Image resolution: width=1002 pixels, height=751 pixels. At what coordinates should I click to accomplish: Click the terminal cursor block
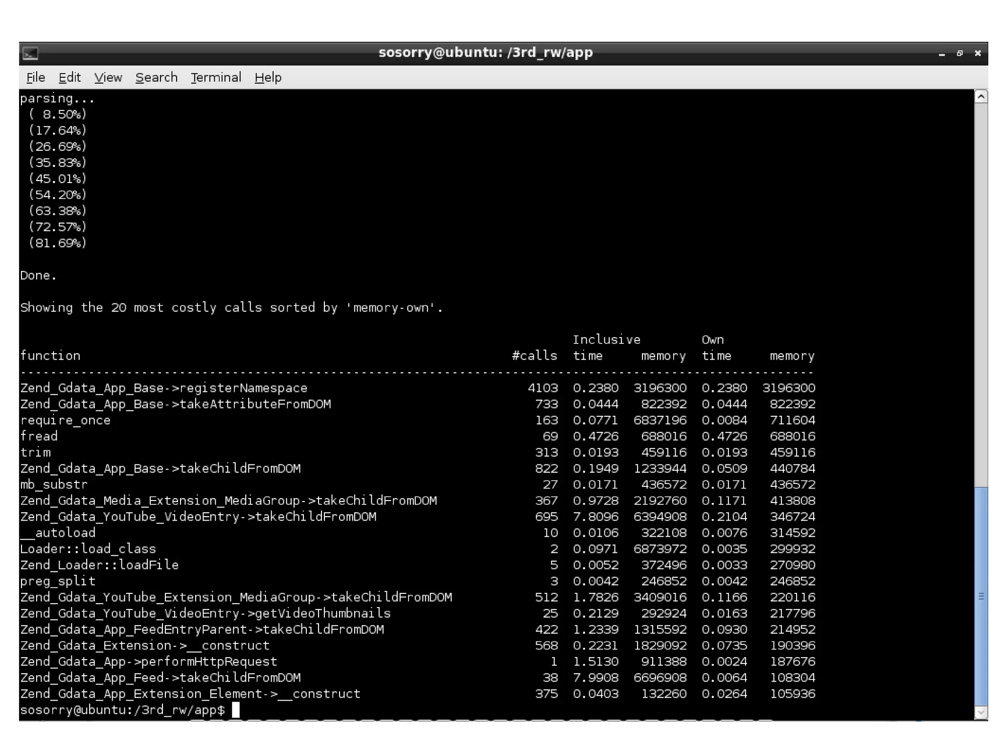[236, 710]
